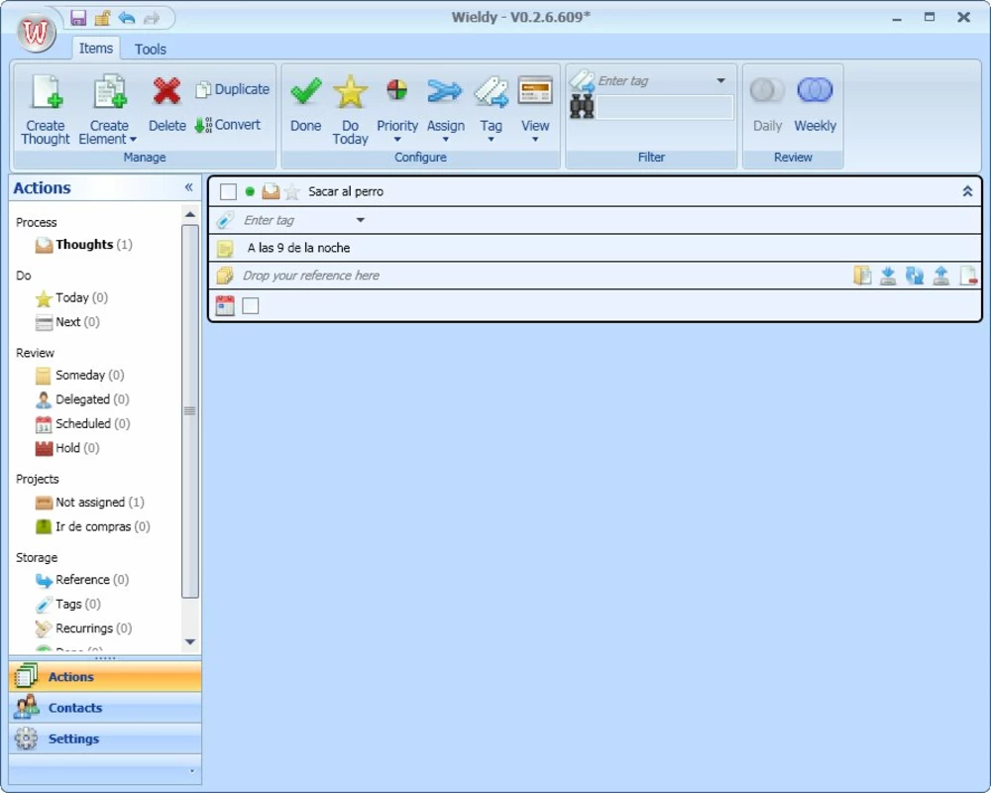Collapse the Actions side panel
The width and height of the screenshot is (991, 793).
coord(188,187)
